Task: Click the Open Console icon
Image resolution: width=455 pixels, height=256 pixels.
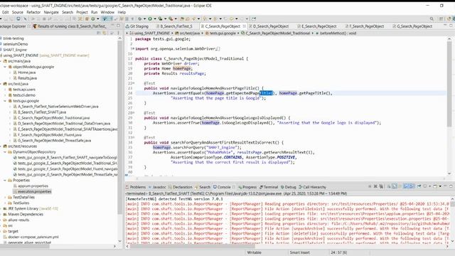Action: [x=435, y=186]
